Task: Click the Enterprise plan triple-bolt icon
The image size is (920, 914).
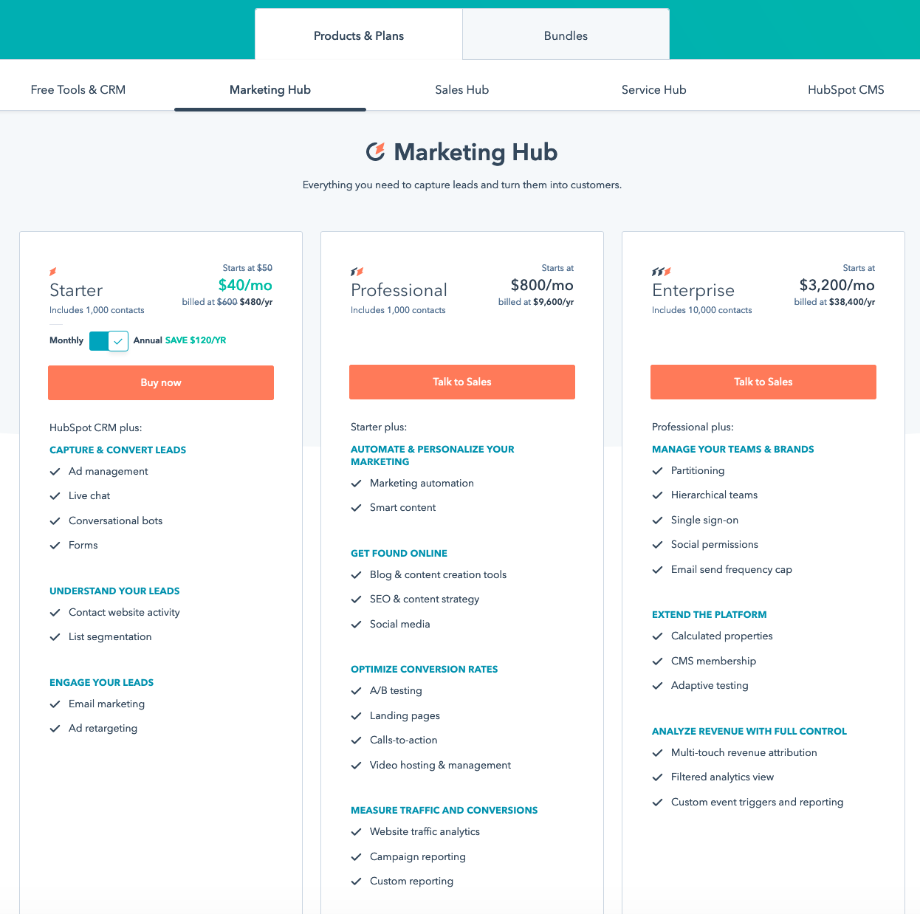Action: pos(662,272)
